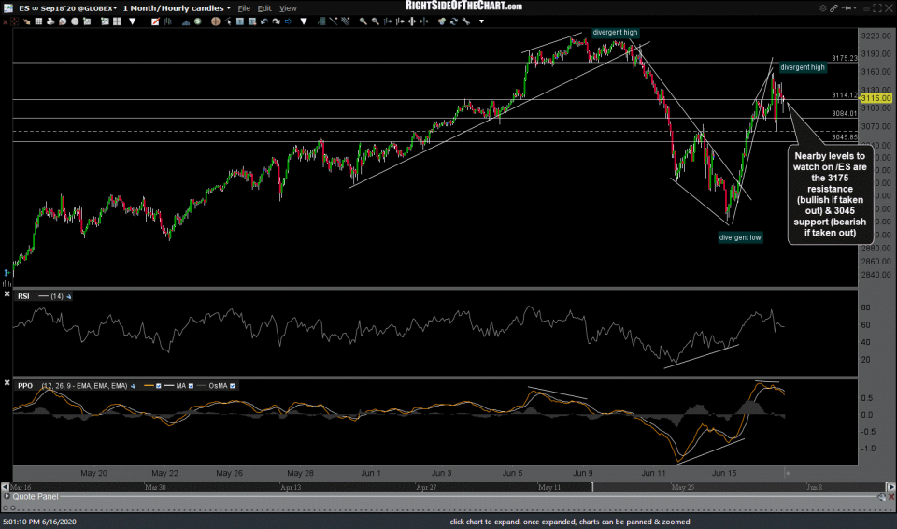Select the round crosshair cursor tool
The width and height of the screenshot is (897, 529).
coord(215,21)
